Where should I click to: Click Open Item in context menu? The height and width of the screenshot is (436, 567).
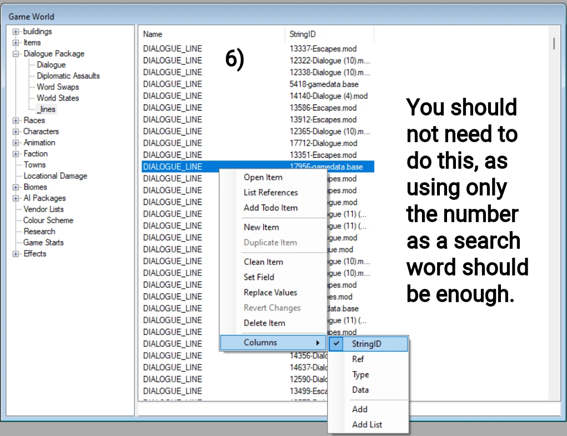tap(273, 178)
